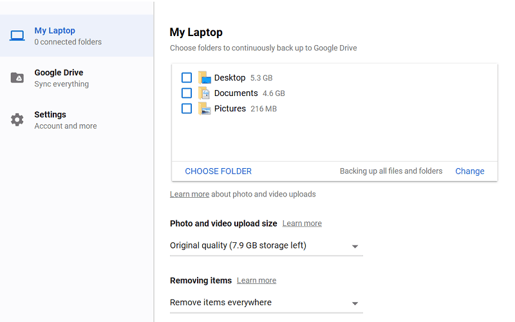The height and width of the screenshot is (322, 515).
Task: Switch to the Google Drive section
Action: point(77,78)
